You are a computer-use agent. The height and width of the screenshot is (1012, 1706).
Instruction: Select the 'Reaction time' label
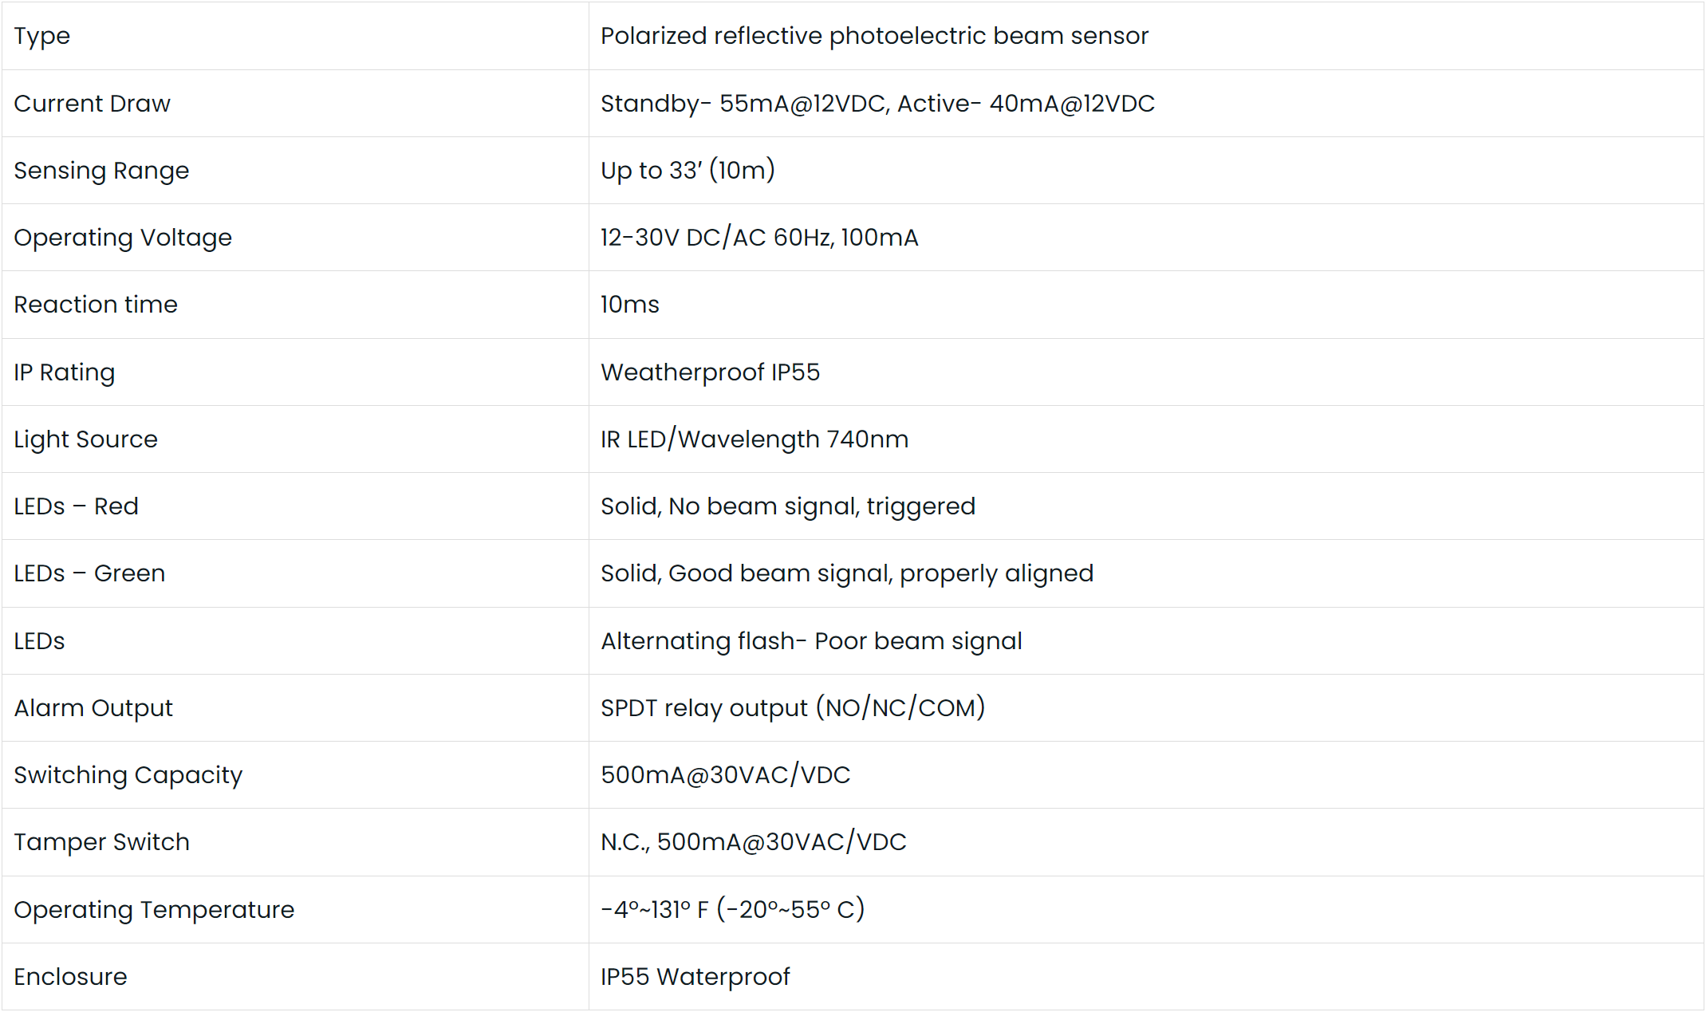pyautogui.click(x=96, y=305)
